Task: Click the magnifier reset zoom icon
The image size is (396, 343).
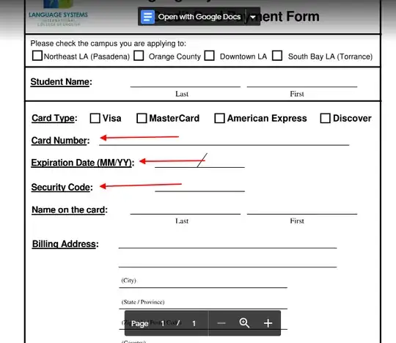Action: pyautogui.click(x=244, y=322)
